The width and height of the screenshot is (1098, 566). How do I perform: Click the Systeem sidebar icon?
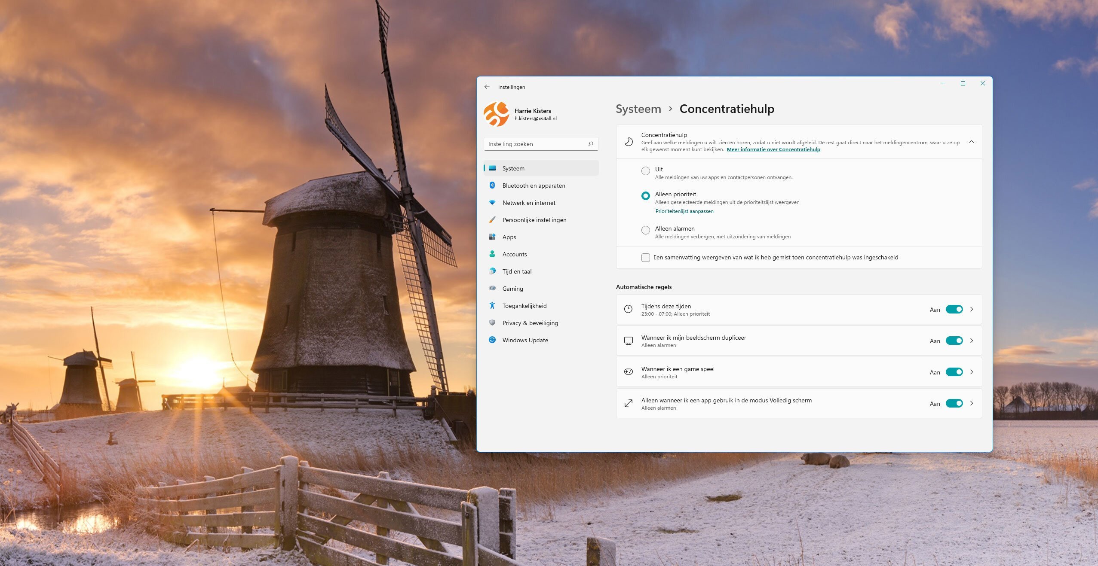click(494, 167)
